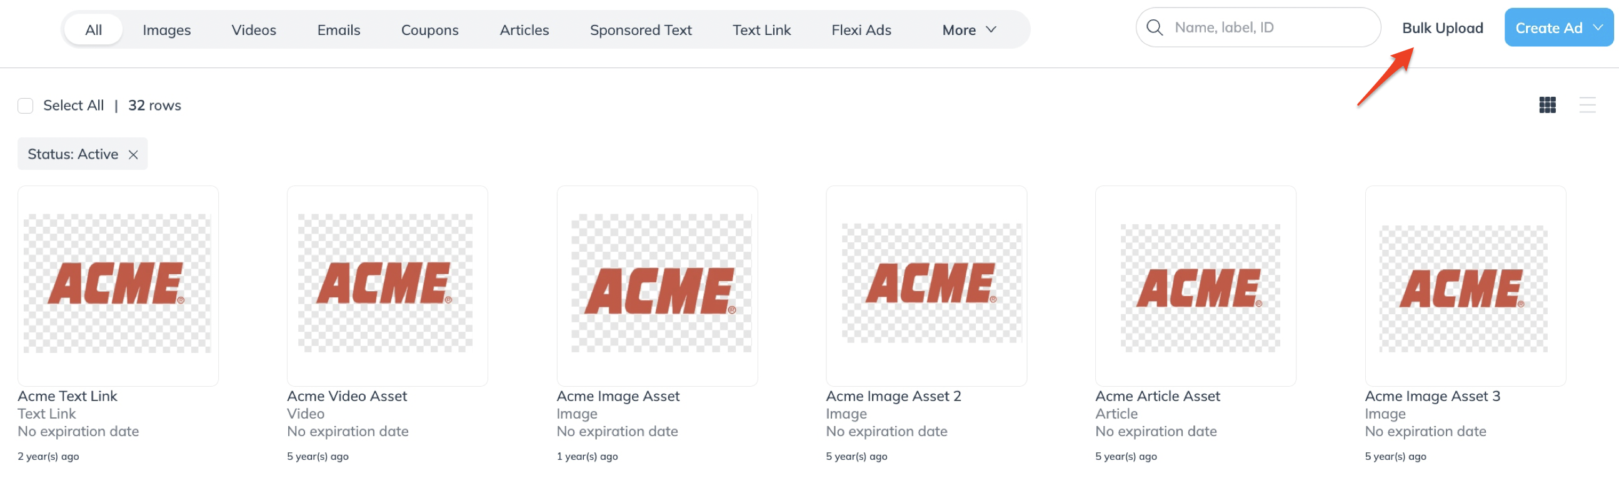Switch to list view layout

tap(1587, 105)
